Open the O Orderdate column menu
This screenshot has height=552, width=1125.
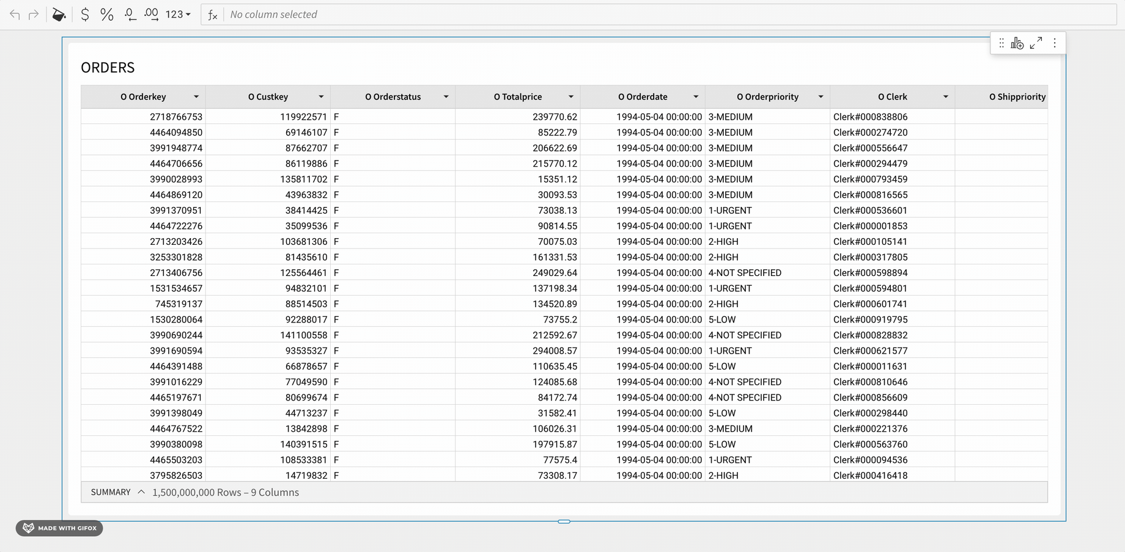point(696,97)
